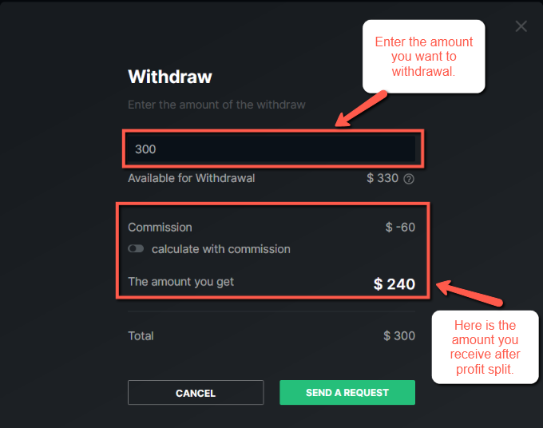Select the $ 300 total value
543x428 pixels.
click(399, 335)
